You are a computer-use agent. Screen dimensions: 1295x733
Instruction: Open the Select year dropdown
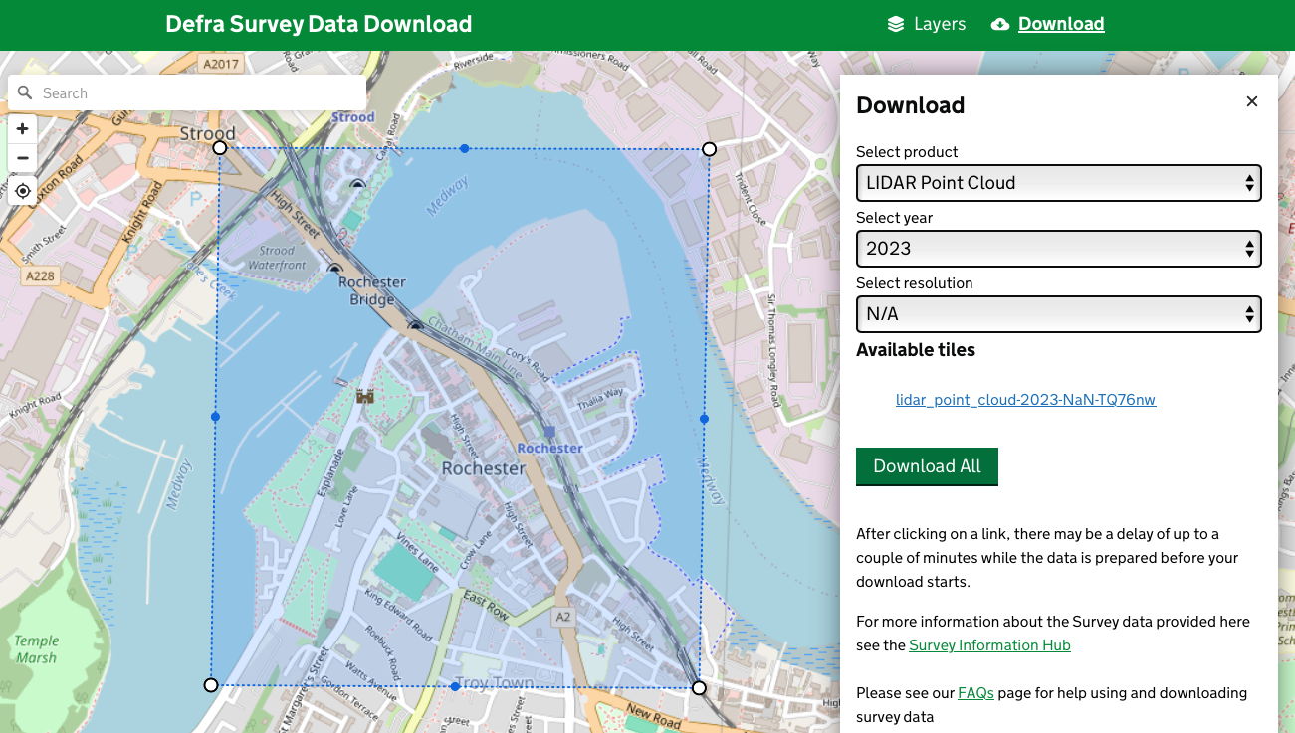[x=1058, y=249]
